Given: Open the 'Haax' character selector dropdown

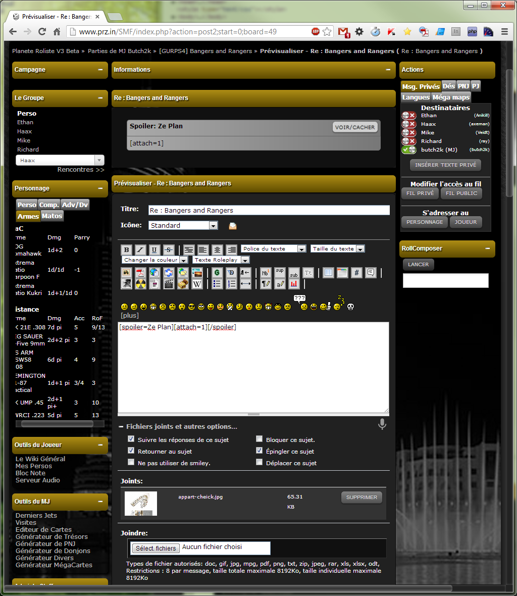Looking at the screenshot, I should point(60,160).
